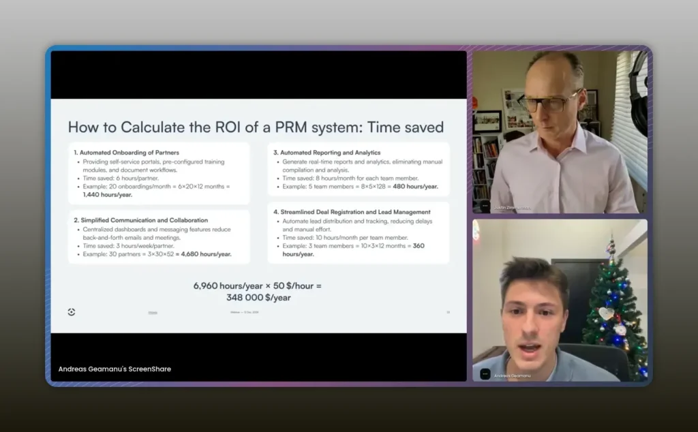Screen dimensions: 698x432
Task: Select Andreas Geamanu's webcam video tile
Action: coord(560,300)
